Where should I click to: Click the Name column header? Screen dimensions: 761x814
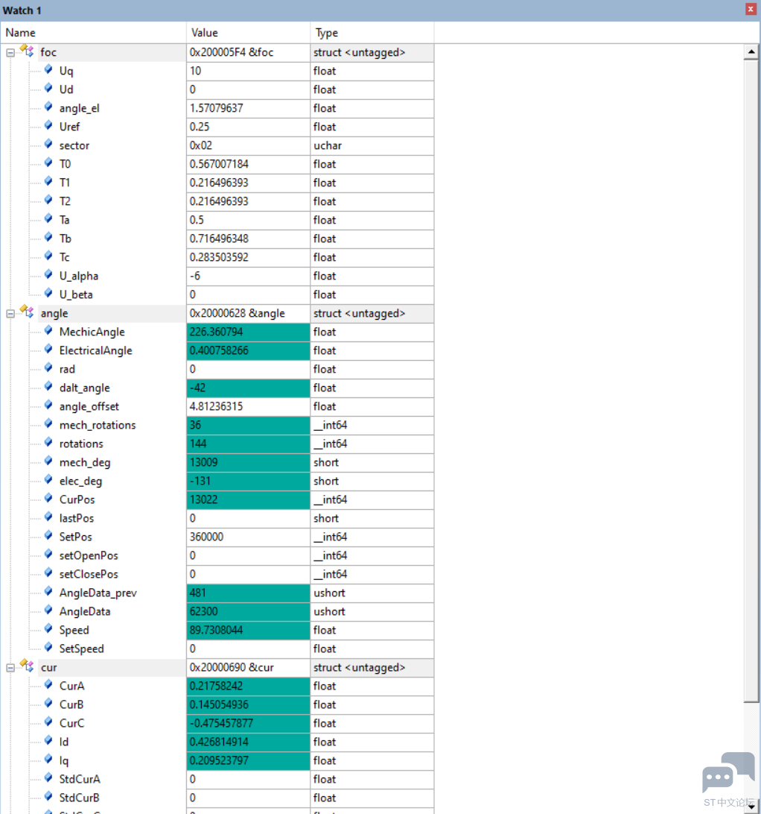93,33
